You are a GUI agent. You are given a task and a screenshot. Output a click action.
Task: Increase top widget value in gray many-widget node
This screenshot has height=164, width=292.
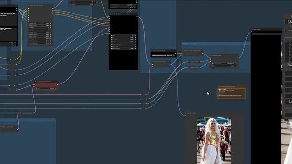(x=51, y=23)
